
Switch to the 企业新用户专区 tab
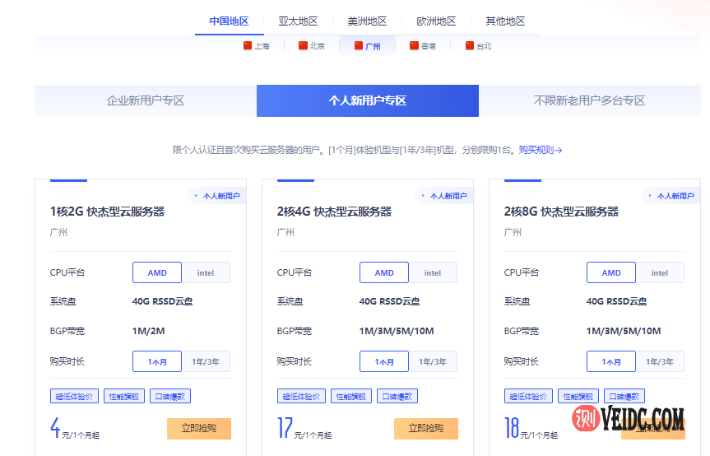pyautogui.click(x=146, y=100)
